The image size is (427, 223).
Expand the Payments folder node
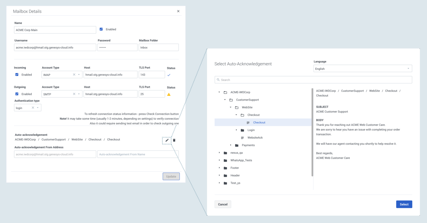pos(231,145)
